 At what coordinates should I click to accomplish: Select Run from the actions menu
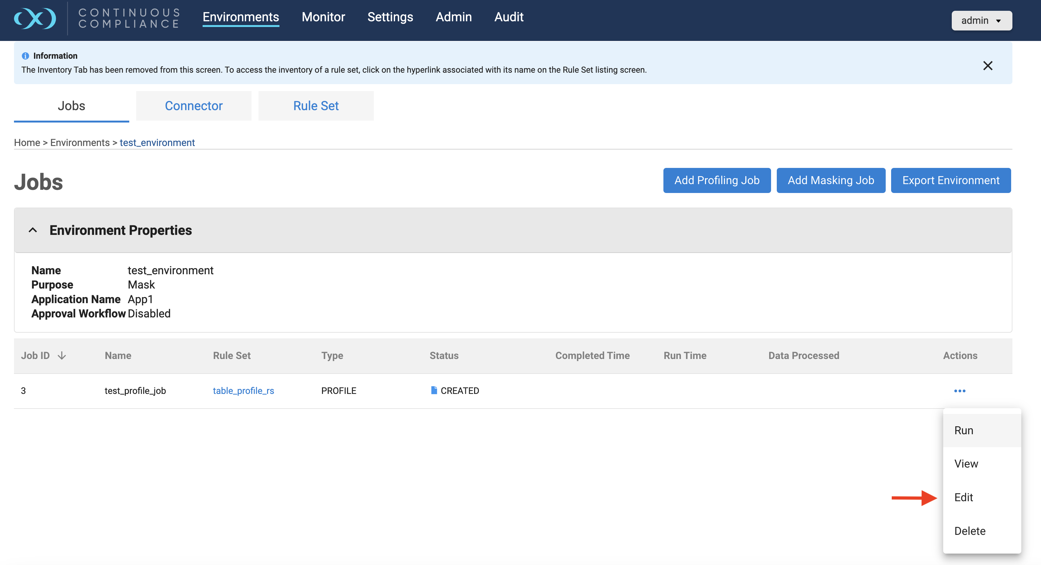pos(964,430)
